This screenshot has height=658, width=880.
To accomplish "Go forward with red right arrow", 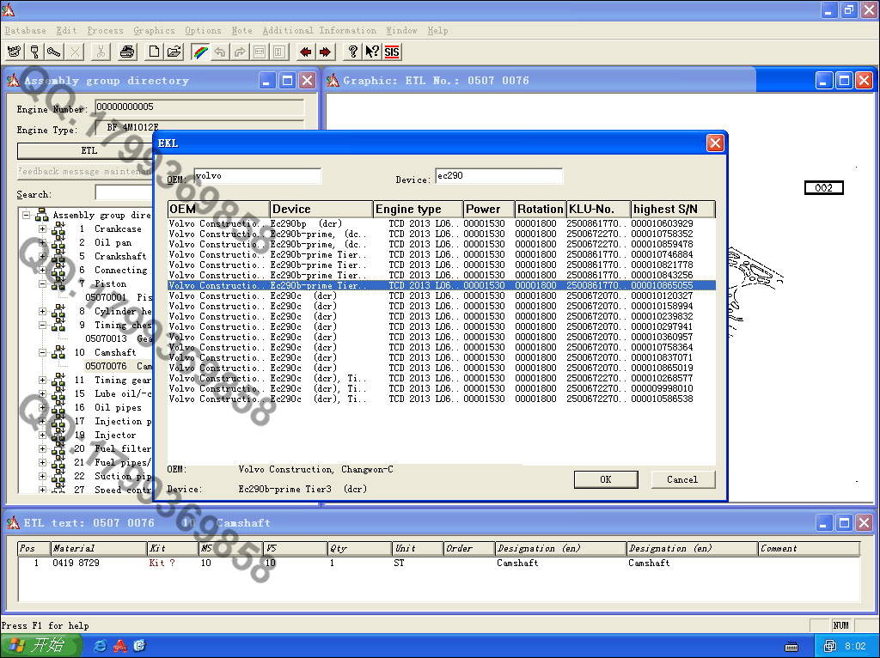I will coord(325,52).
